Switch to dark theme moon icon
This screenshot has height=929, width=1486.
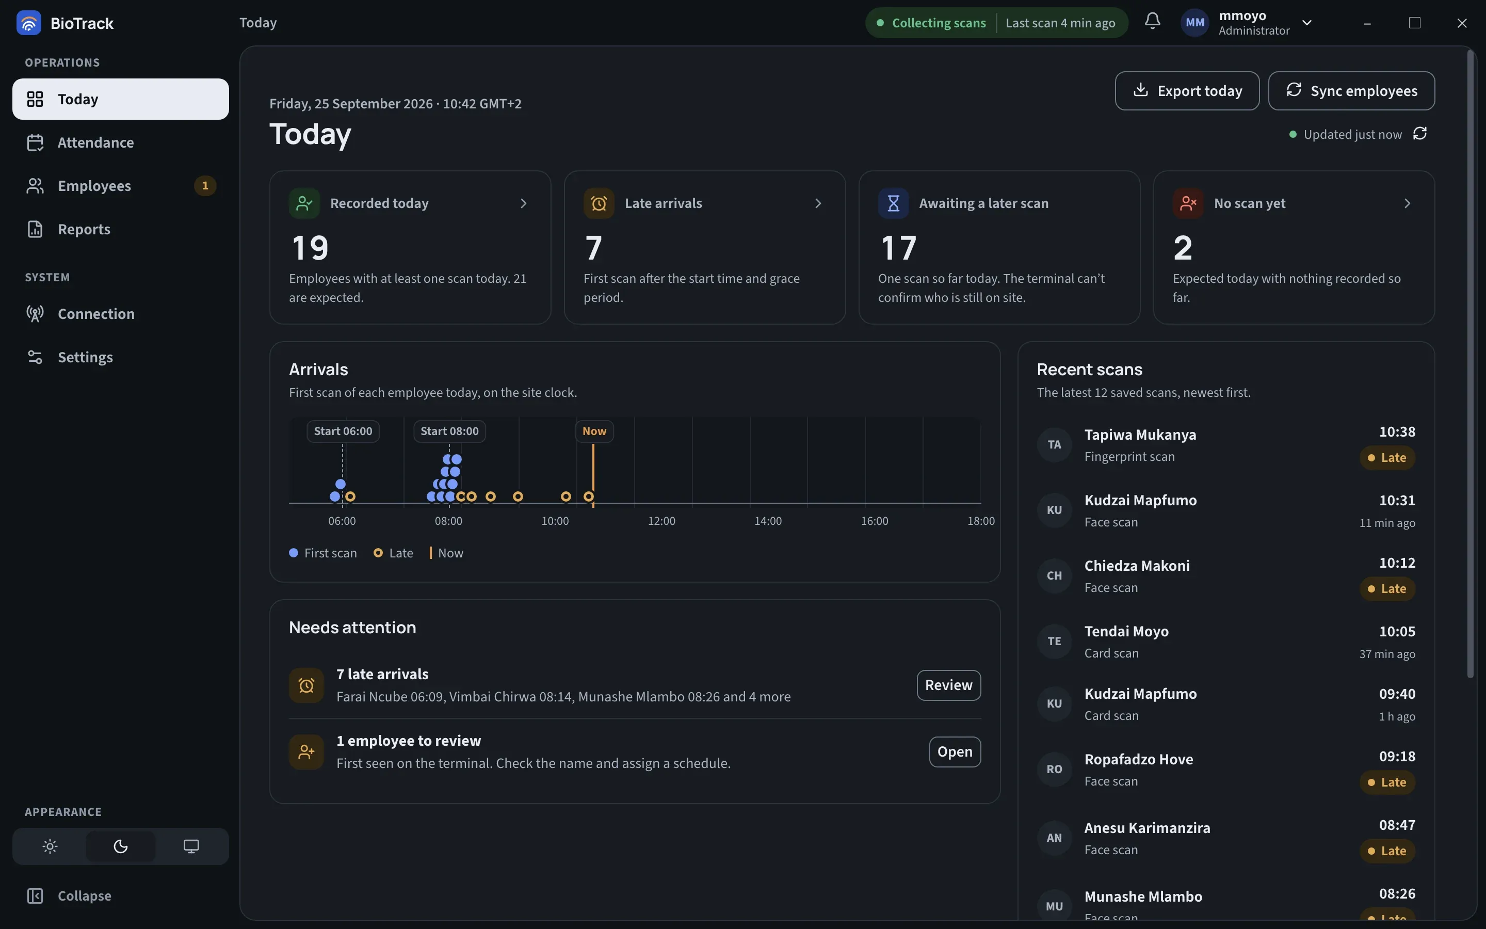(120, 846)
